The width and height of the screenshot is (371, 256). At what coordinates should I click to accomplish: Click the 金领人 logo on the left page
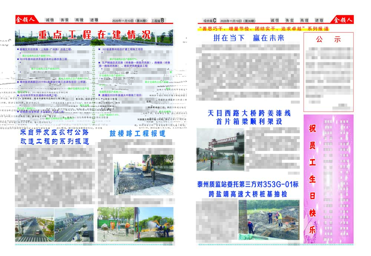tap(25, 19)
